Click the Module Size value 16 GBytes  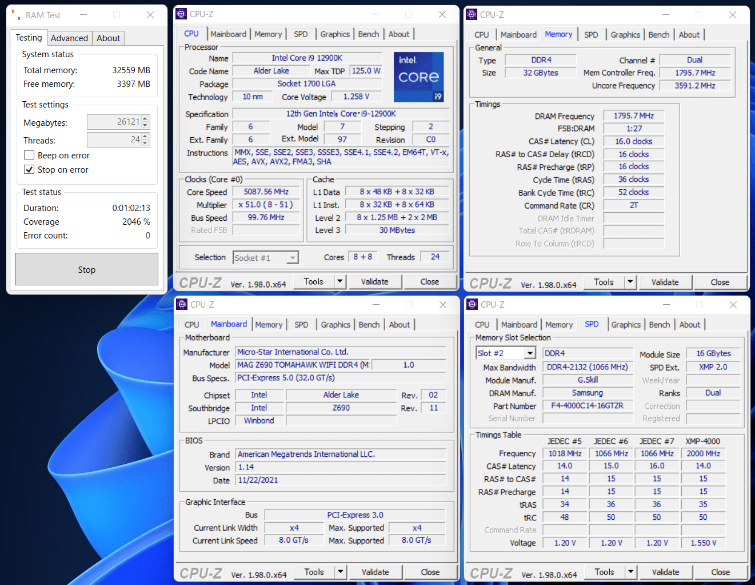pyautogui.click(x=713, y=353)
